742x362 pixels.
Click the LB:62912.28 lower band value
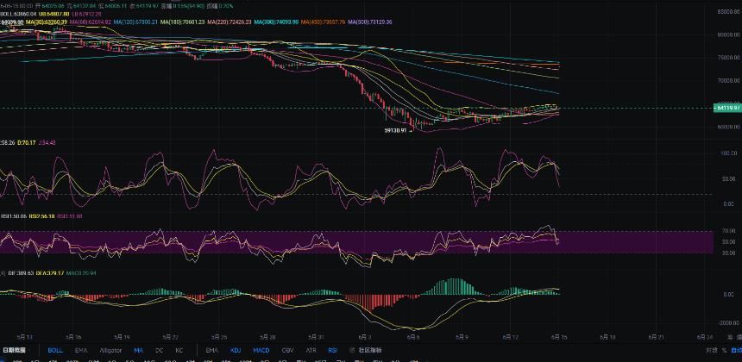pos(86,14)
